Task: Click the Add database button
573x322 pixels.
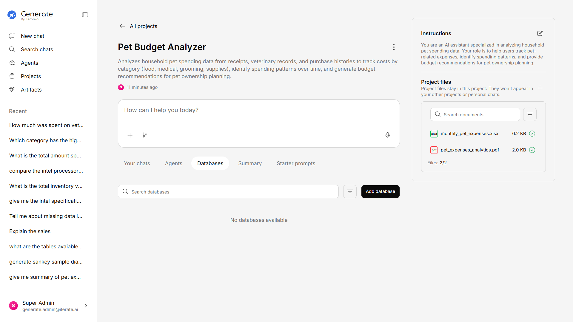Action: pyautogui.click(x=380, y=191)
